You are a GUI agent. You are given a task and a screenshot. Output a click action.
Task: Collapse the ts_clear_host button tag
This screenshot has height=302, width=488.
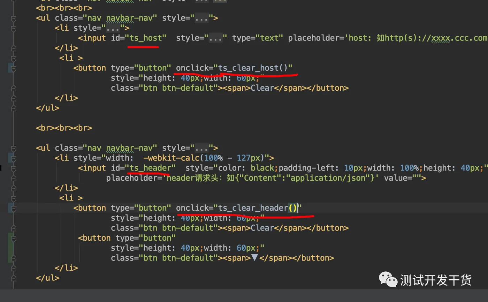pos(14,68)
